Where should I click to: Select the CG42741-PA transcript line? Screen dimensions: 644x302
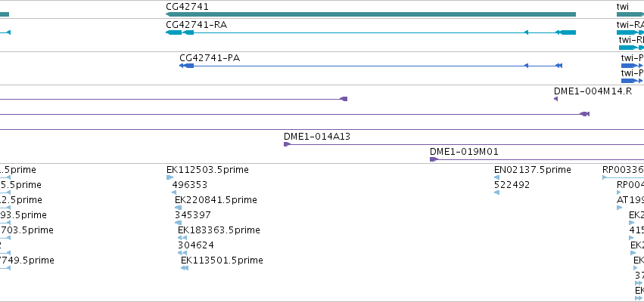371,66
